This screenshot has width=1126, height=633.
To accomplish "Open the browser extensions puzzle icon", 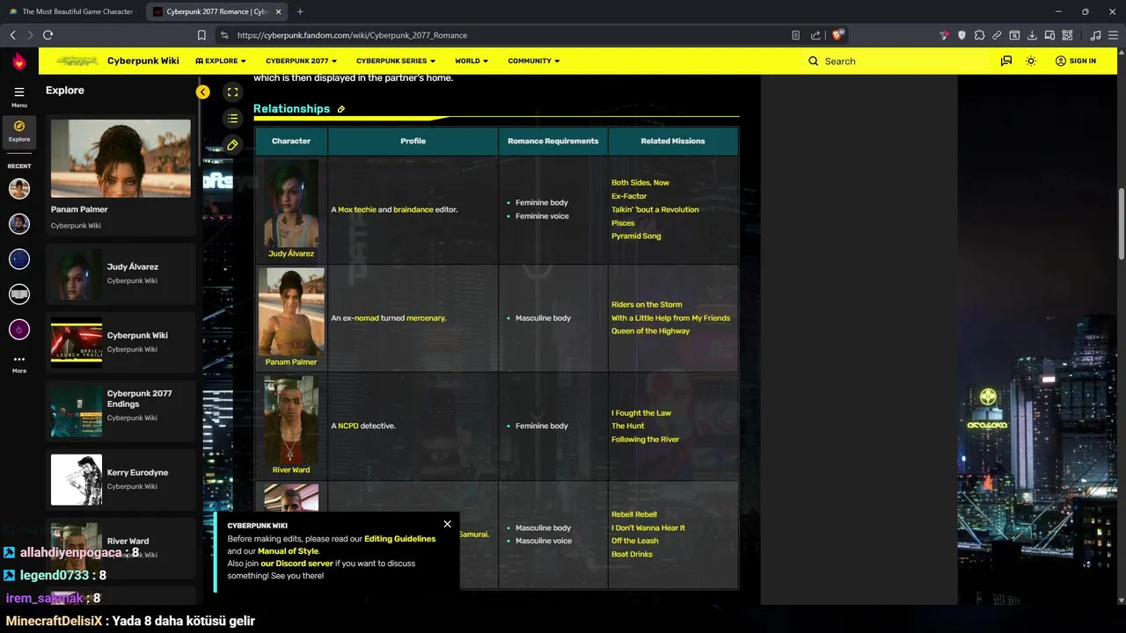I will (979, 35).
